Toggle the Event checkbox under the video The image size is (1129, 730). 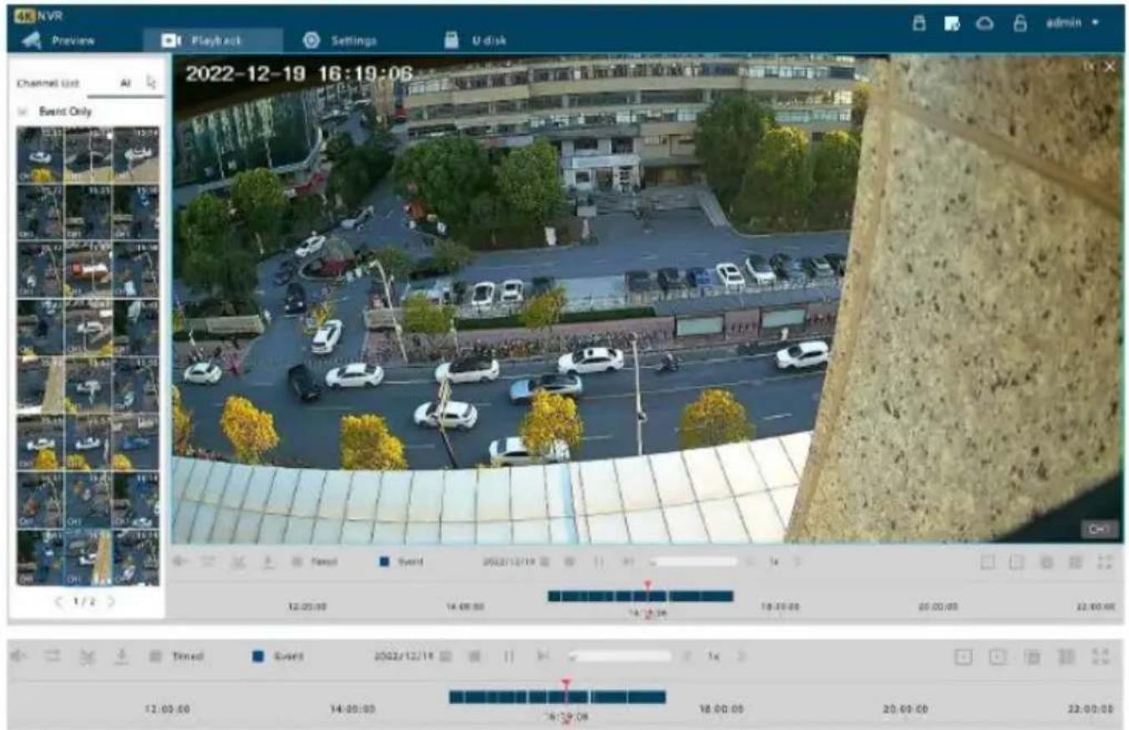pyautogui.click(x=385, y=562)
